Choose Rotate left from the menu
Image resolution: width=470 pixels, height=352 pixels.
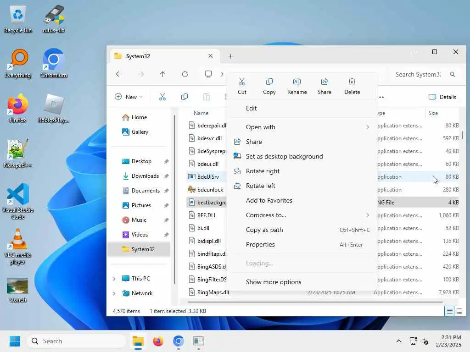tap(301, 186)
